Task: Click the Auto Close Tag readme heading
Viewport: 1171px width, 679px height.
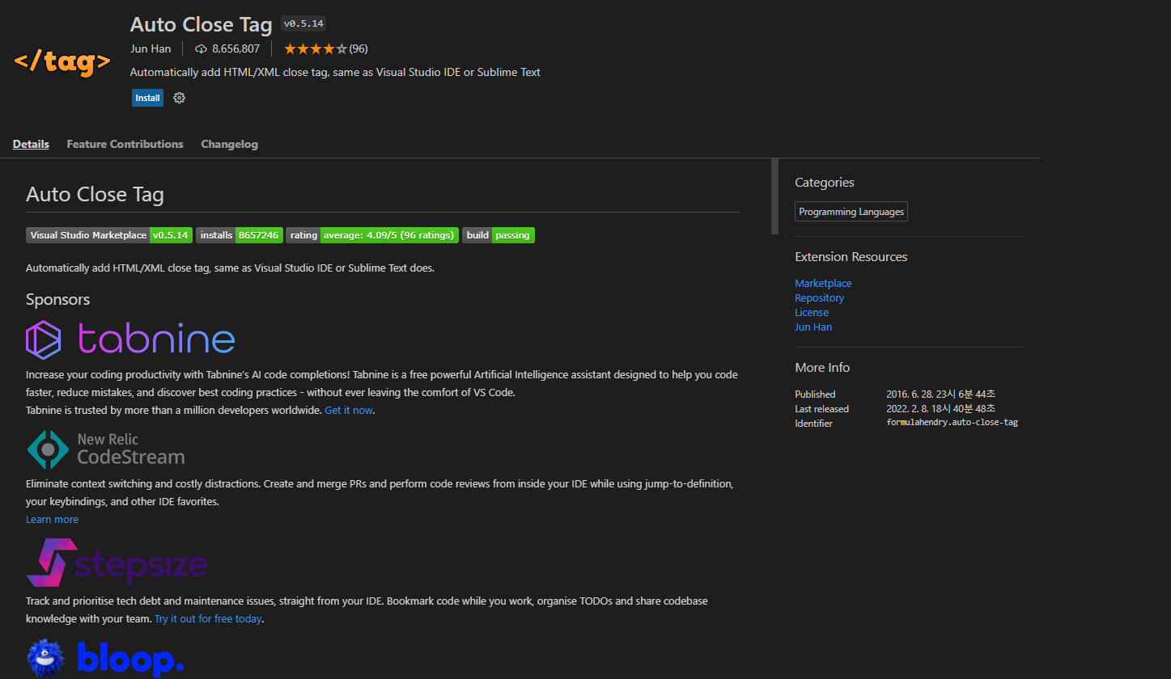Action: pos(95,195)
